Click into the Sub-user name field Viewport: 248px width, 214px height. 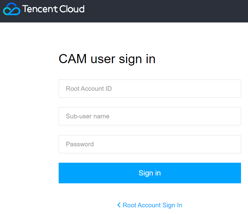point(150,116)
